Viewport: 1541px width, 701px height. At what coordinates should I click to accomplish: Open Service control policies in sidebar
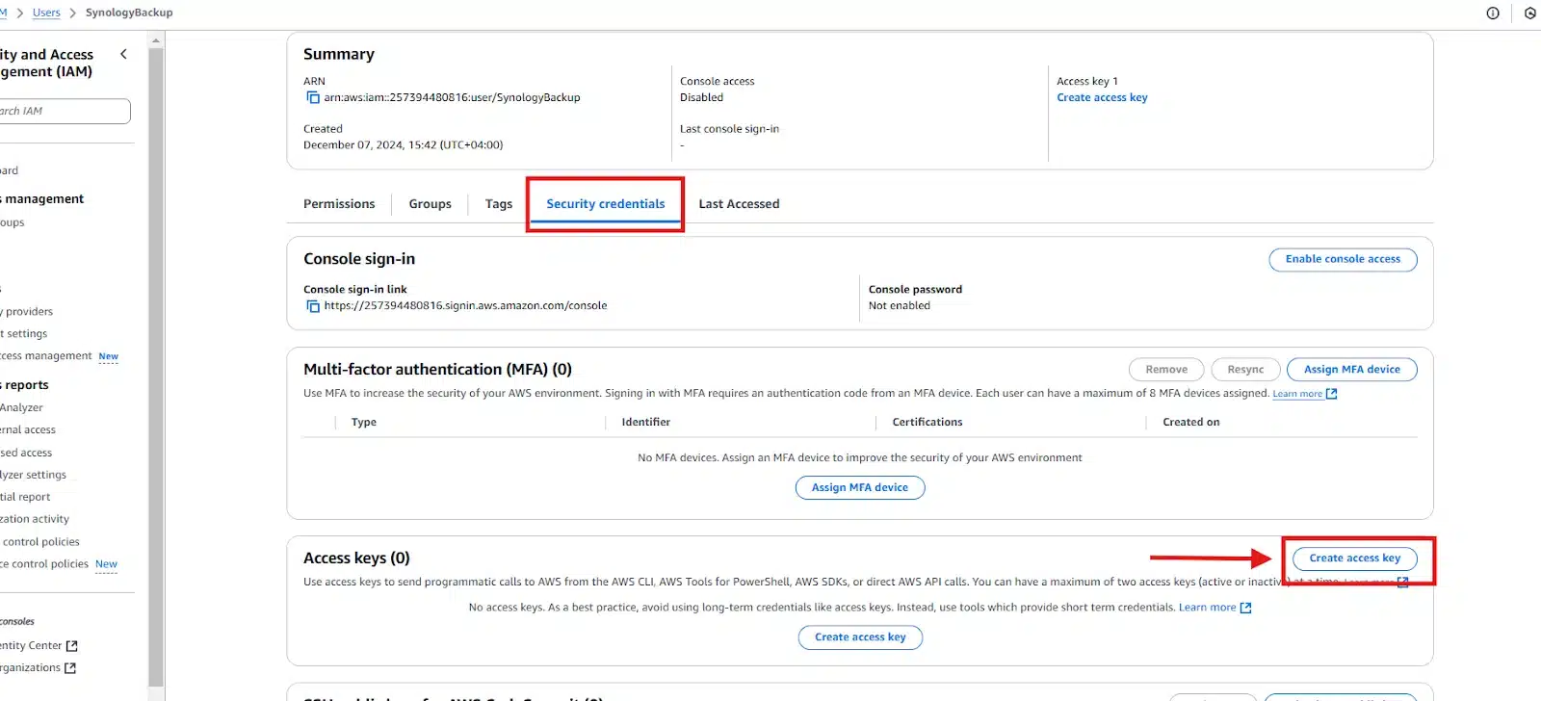(40, 542)
